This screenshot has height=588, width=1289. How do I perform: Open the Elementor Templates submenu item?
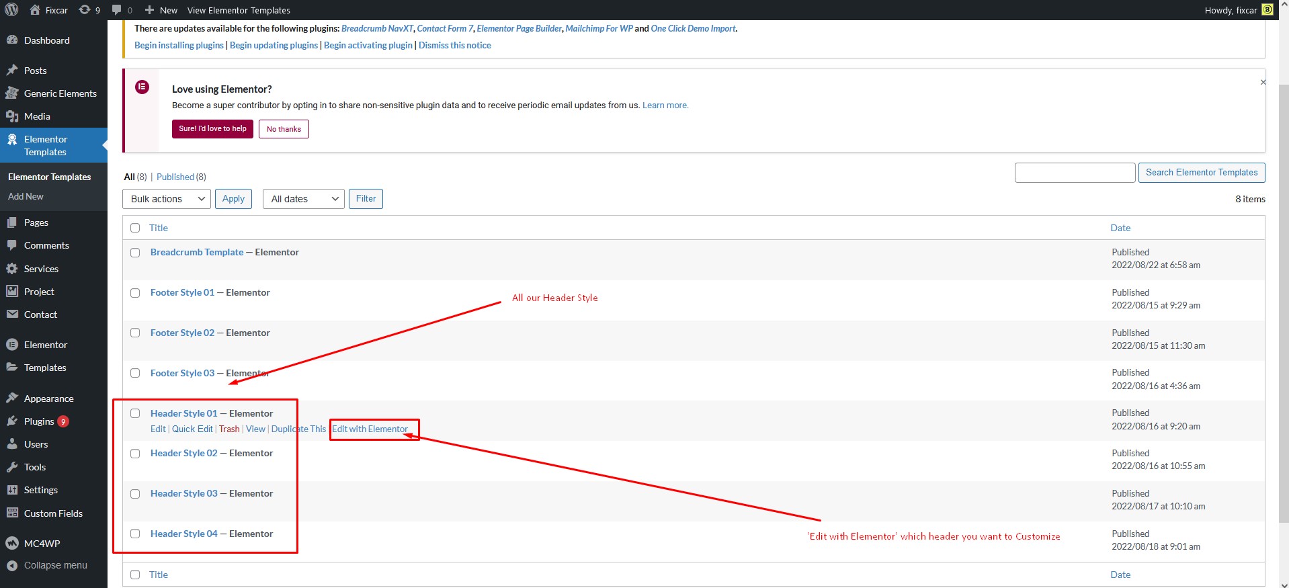point(50,177)
